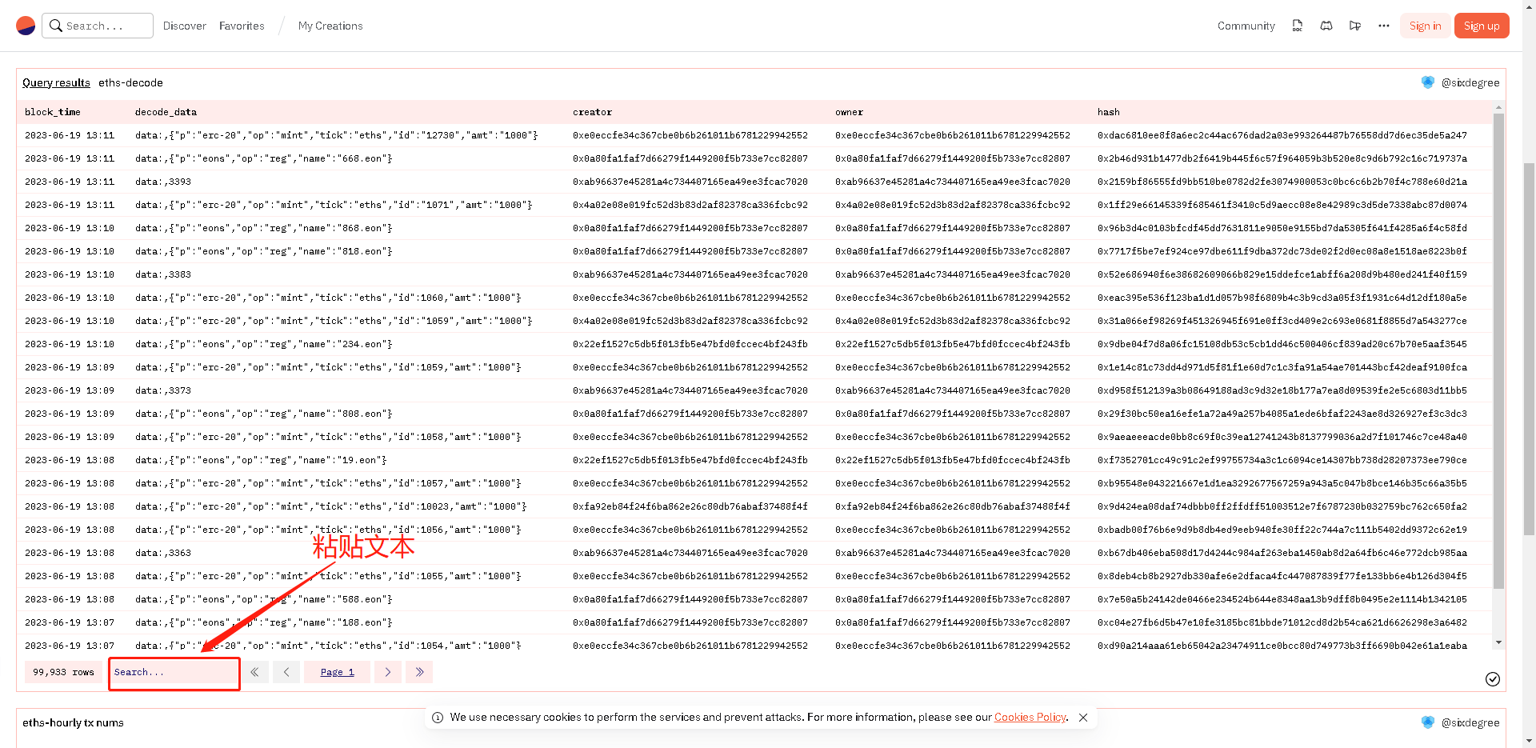Go to the previous results page
The width and height of the screenshot is (1536, 748).
tap(286, 672)
